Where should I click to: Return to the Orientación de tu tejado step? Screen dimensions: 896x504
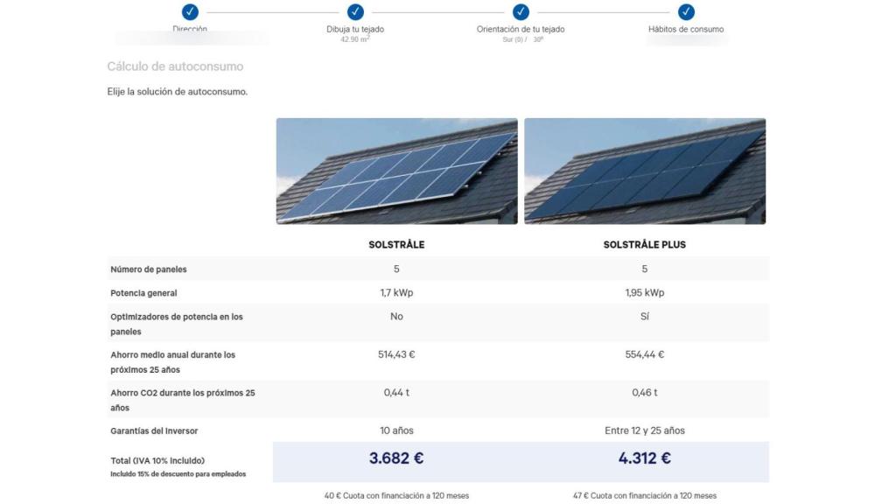pyautogui.click(x=522, y=28)
